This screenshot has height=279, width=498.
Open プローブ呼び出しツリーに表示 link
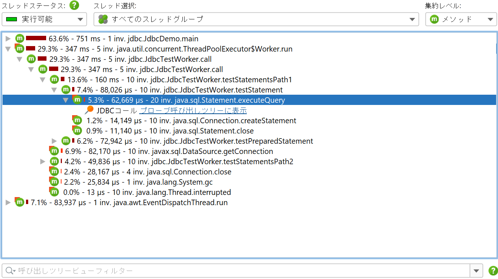point(193,110)
